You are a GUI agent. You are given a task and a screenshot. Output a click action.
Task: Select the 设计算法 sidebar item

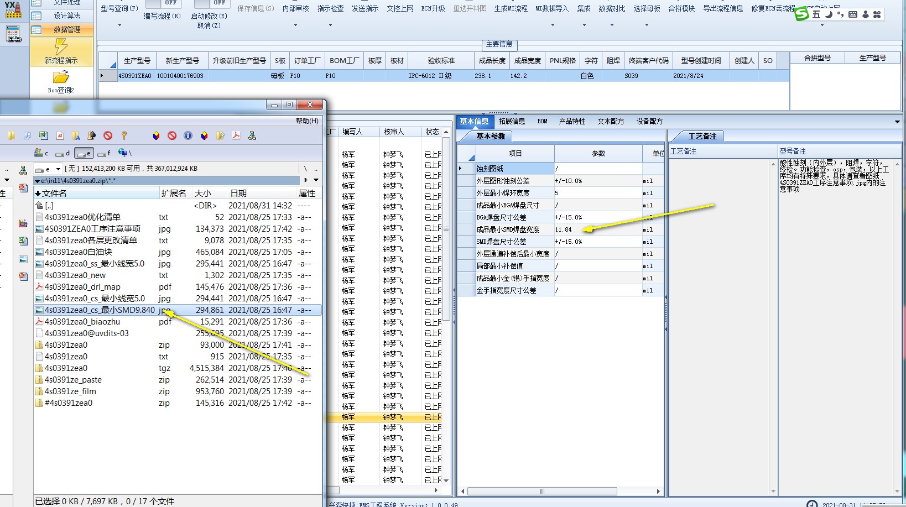click(x=61, y=15)
